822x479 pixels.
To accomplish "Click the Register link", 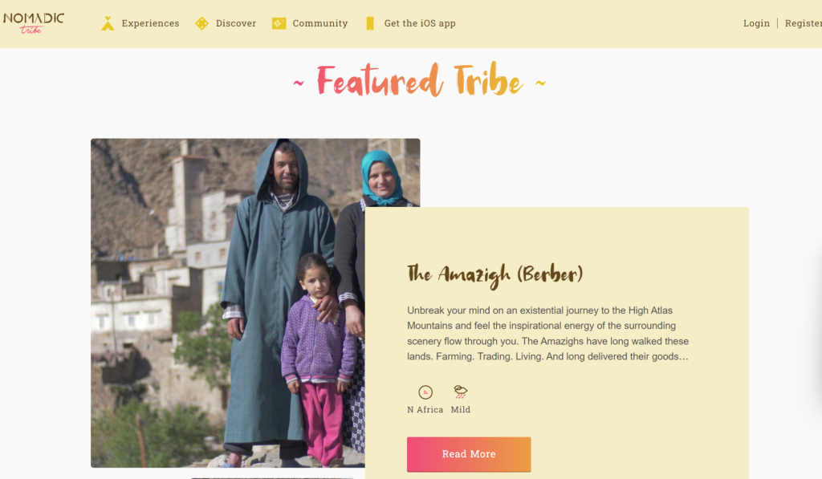I will [x=803, y=23].
